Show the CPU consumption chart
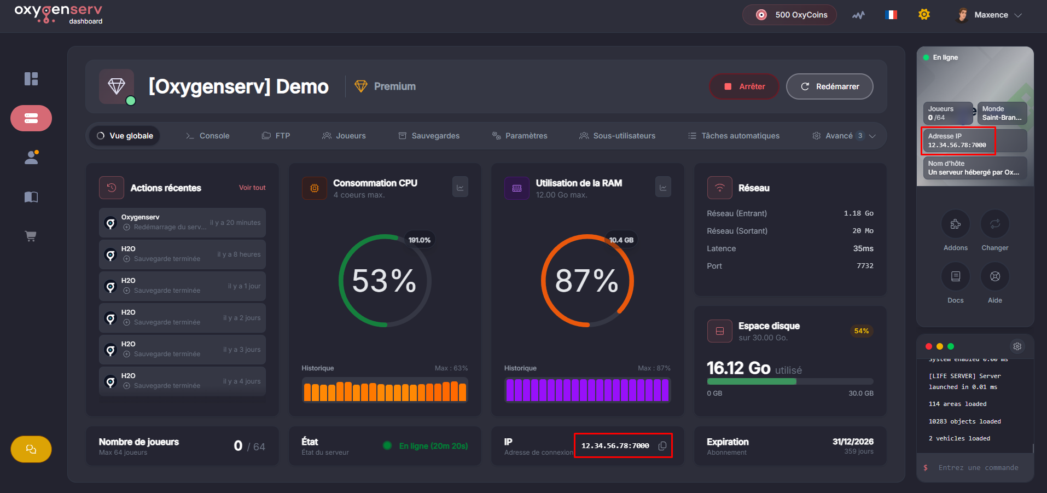This screenshot has width=1047, height=493. click(x=460, y=188)
